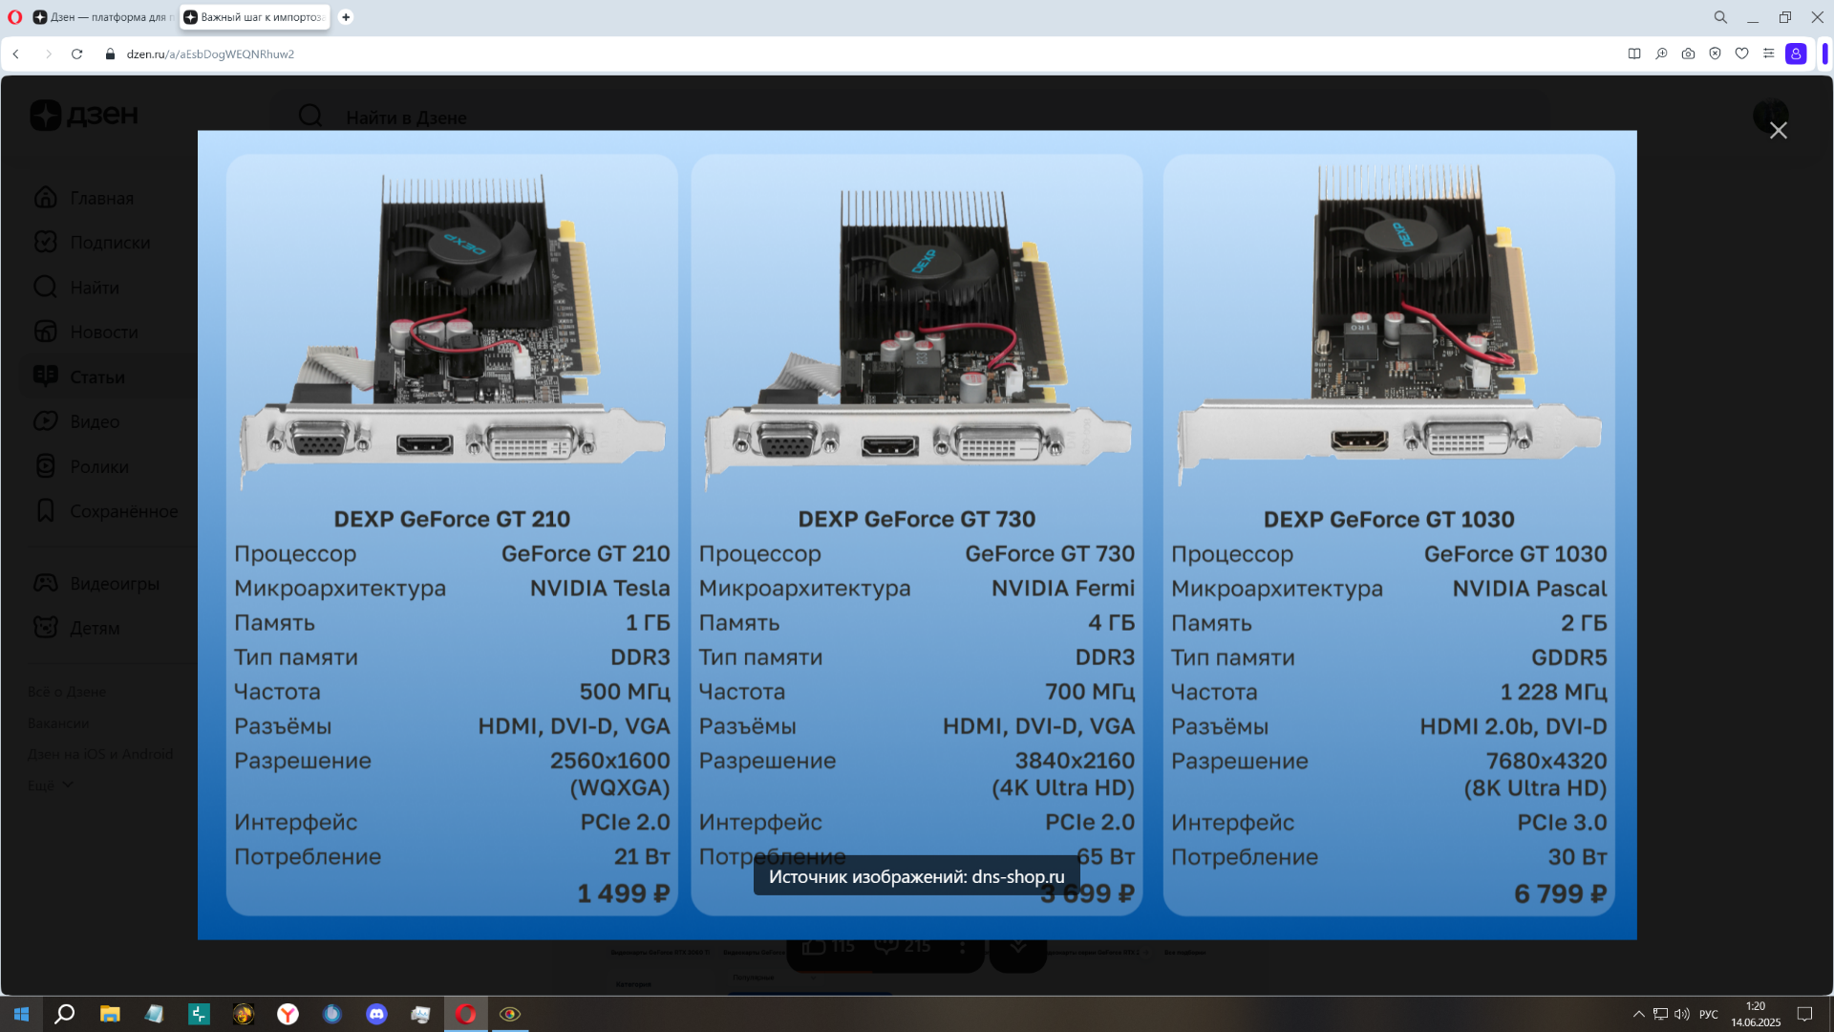Screen dimensions: 1834x1032
Task: Open the purple profile account icon
Action: click(1796, 54)
